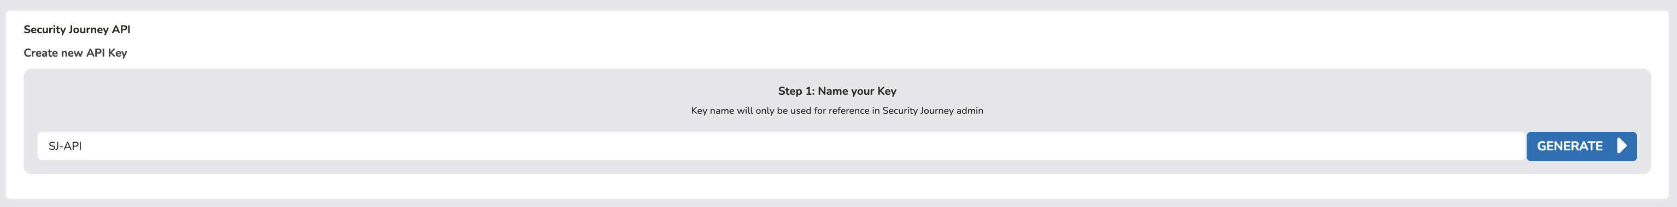Place cursor at the end of SJ-API

83,146
